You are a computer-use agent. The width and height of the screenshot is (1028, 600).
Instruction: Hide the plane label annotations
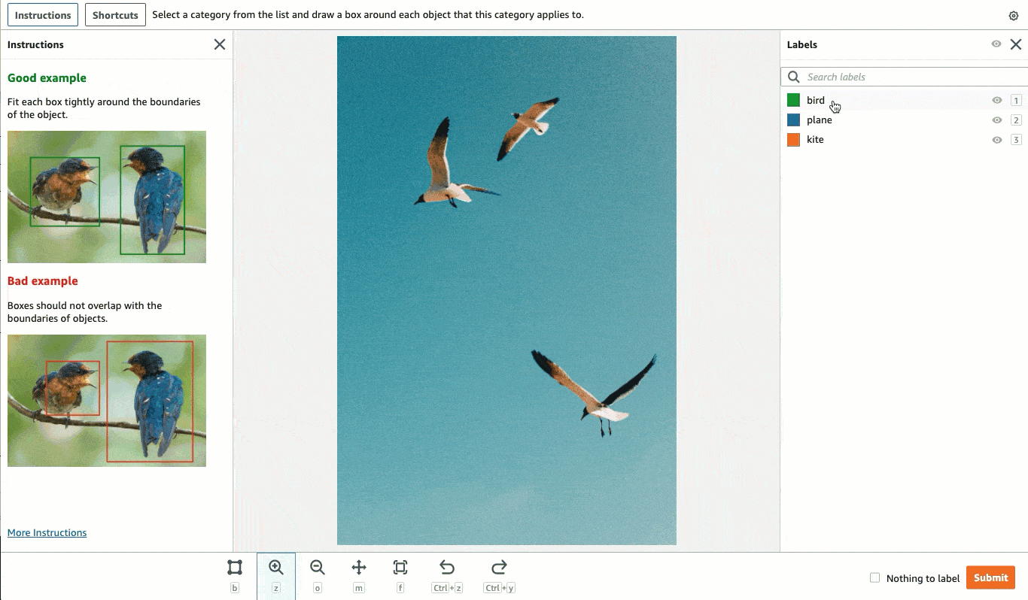(x=996, y=120)
